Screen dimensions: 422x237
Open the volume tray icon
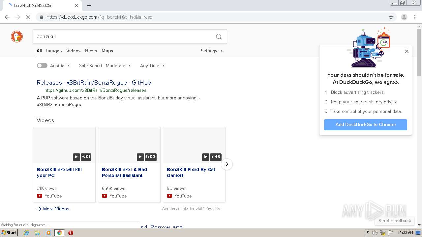pyautogui.click(x=375, y=233)
